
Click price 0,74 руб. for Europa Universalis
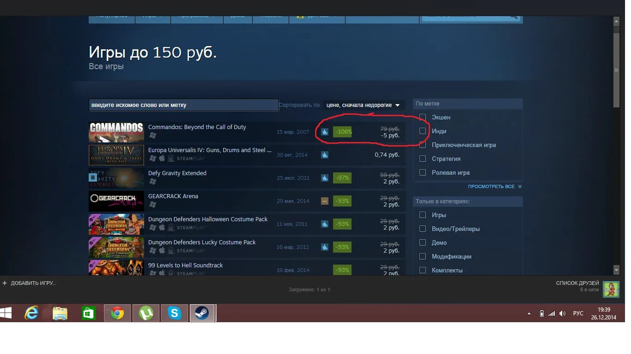point(387,155)
